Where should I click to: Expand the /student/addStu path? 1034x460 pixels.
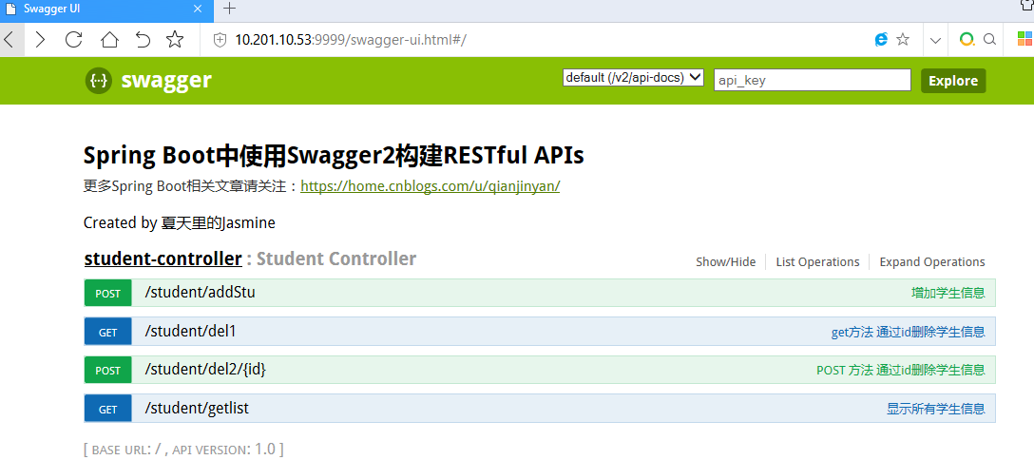tap(200, 293)
